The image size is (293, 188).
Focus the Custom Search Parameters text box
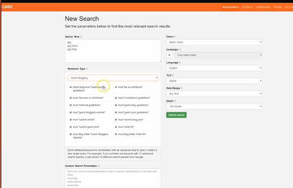[x=113, y=178]
